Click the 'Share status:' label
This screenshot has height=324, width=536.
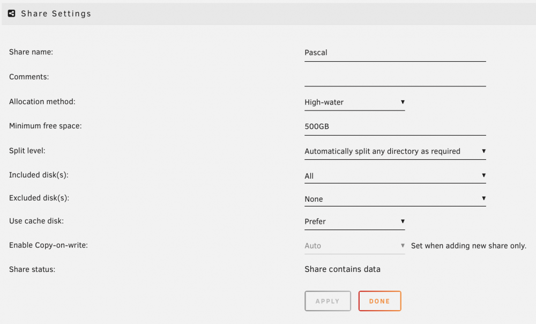(32, 270)
